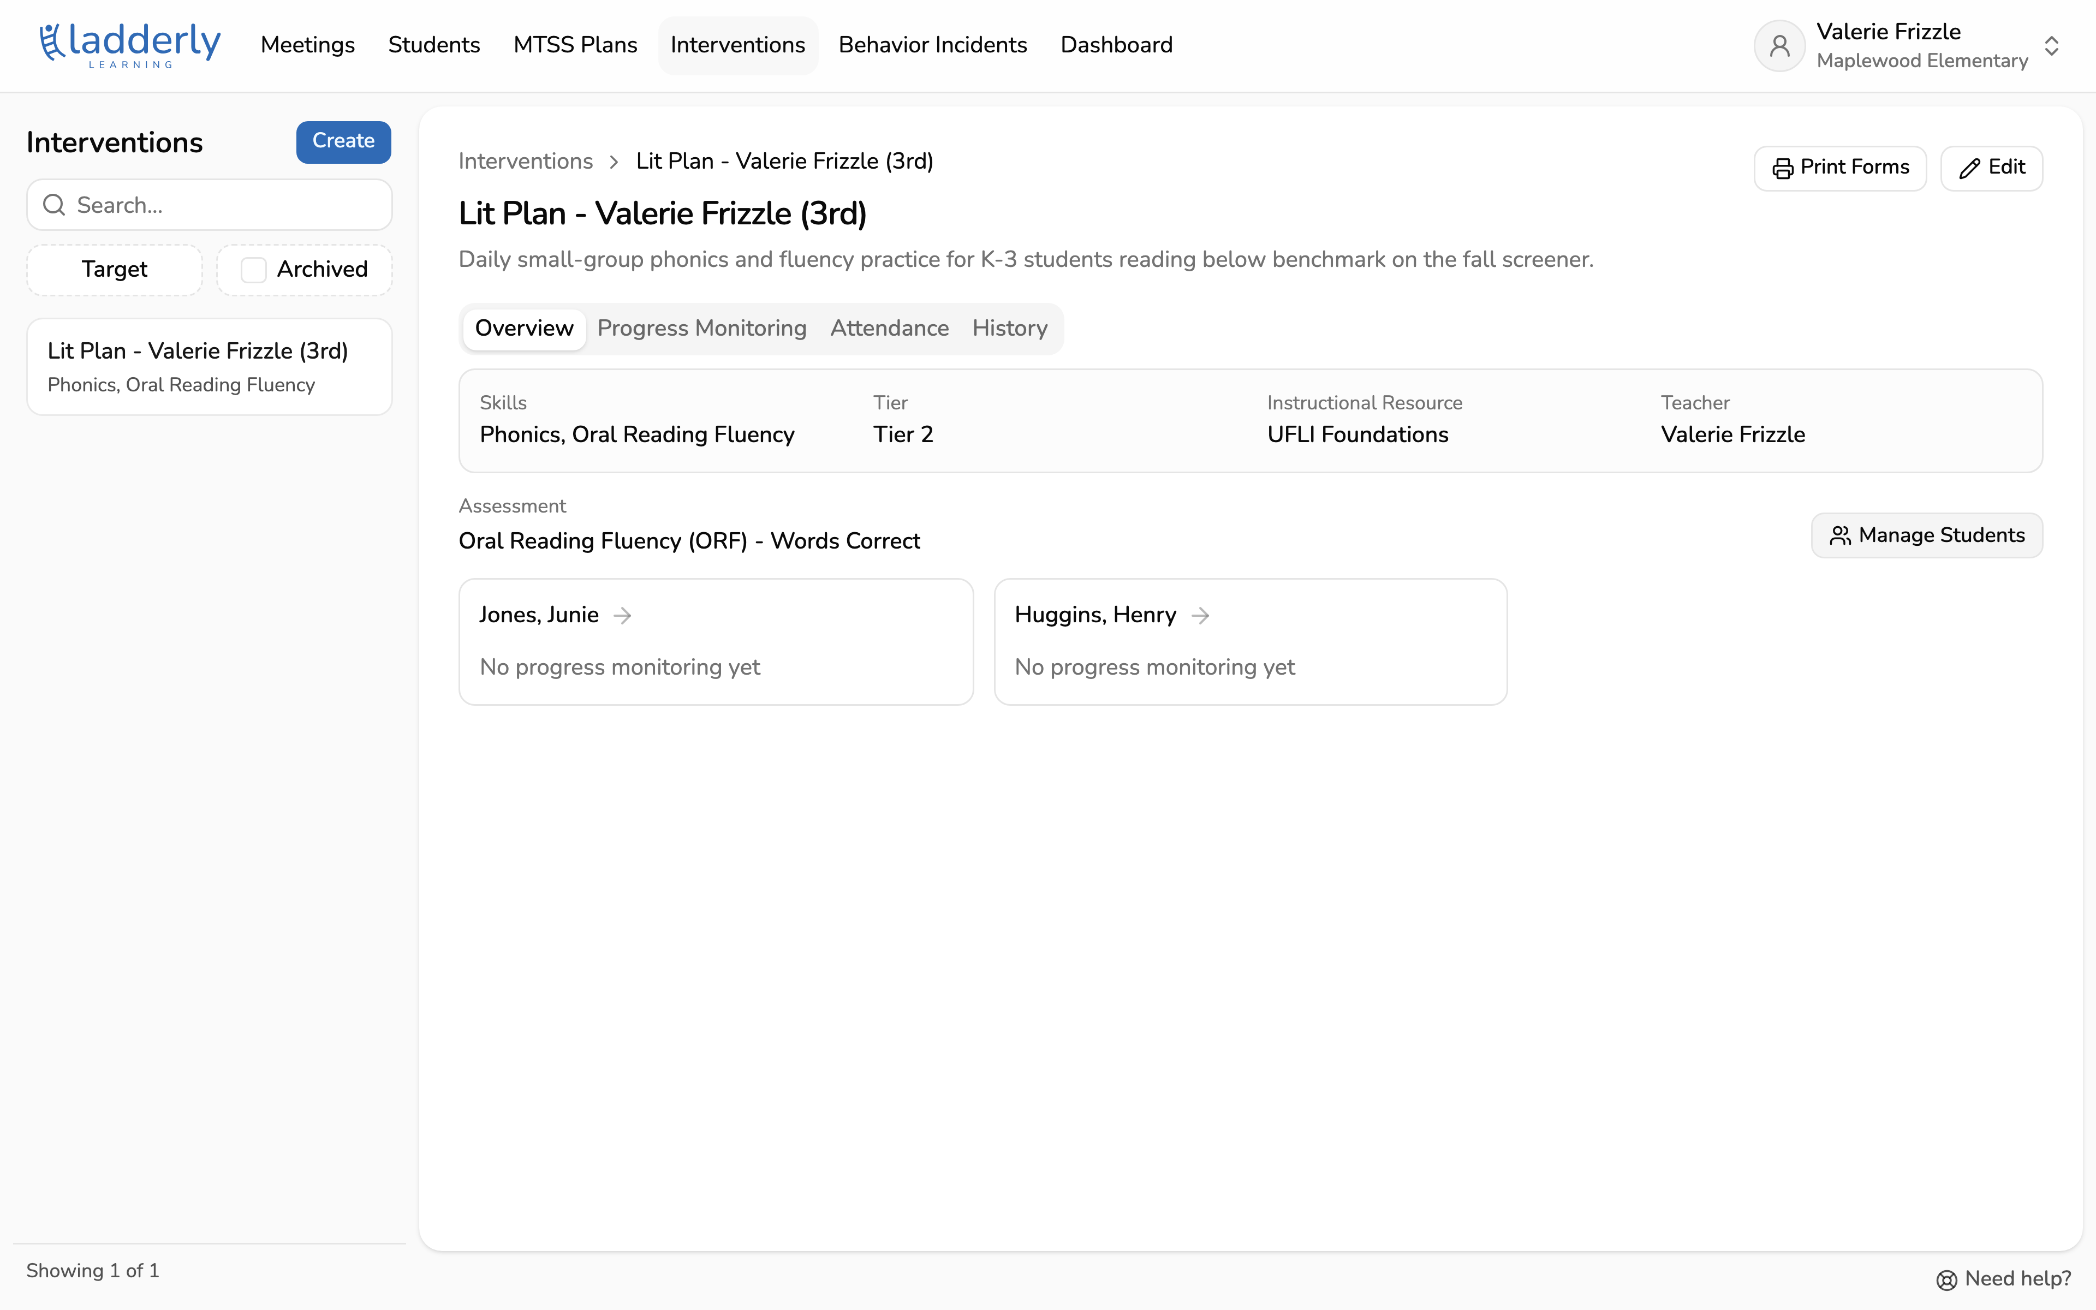Switch to the Overview tab
The image size is (2096, 1310).
pos(524,329)
